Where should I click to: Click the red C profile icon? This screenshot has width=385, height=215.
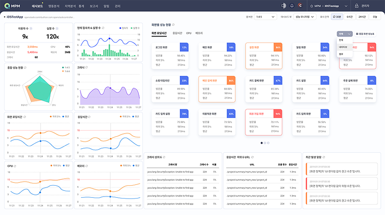pos(299,5)
